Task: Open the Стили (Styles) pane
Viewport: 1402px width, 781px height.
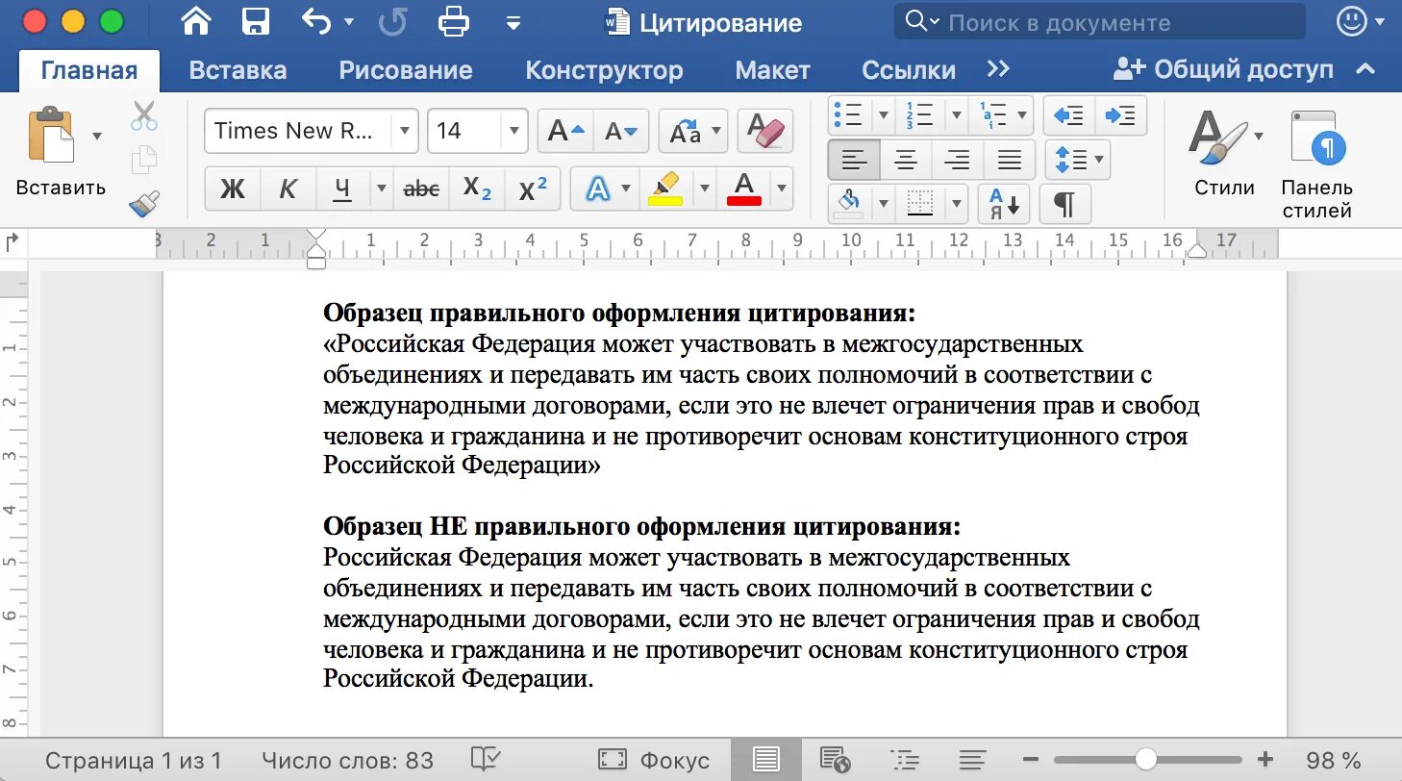Action: point(1222,154)
